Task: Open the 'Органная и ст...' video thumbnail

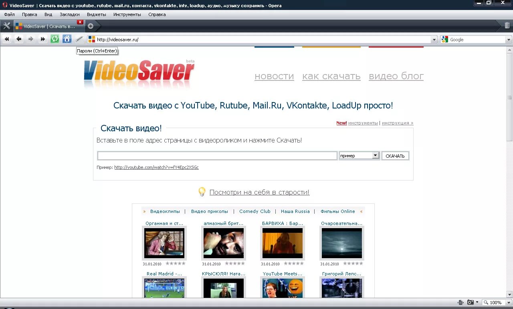Action: pyautogui.click(x=164, y=243)
